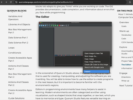This screenshot has width=133, height=100.
Task: Click the ON THIS PAGE heading
Action: pos(125,11)
